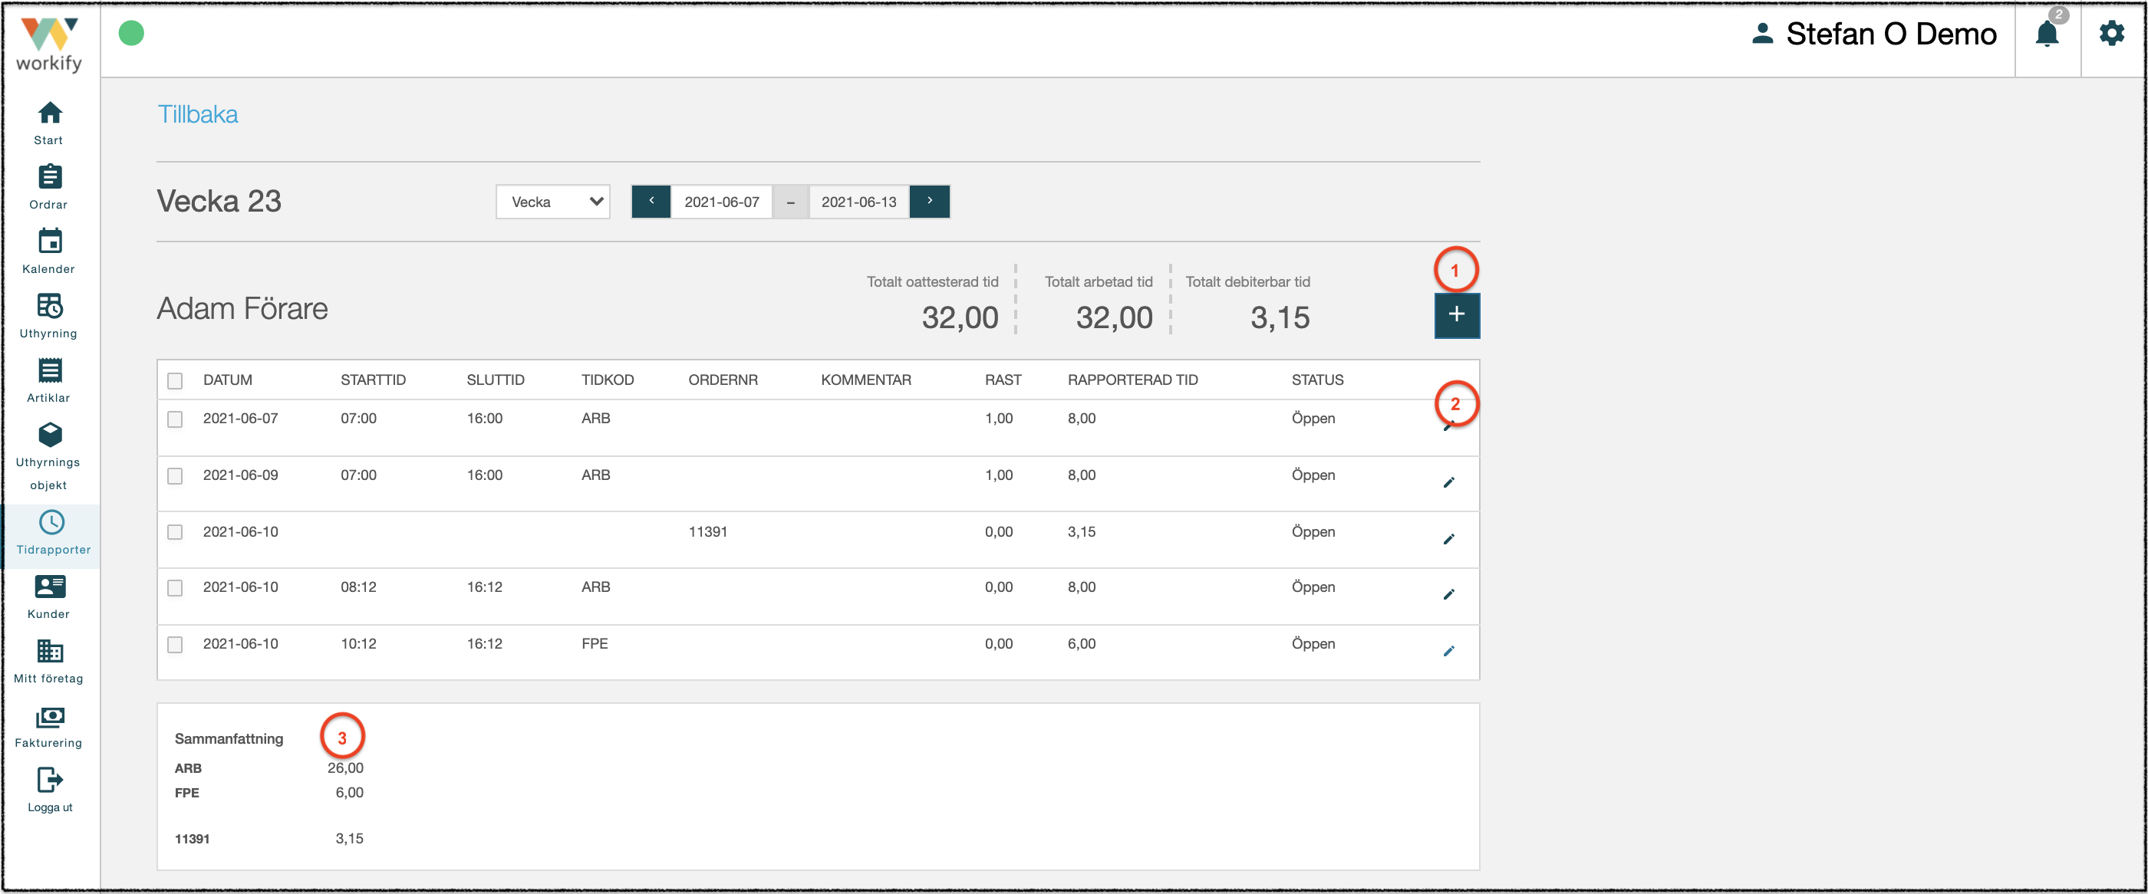The image size is (2148, 894).
Task: Add a new time report with the plus button
Action: coord(1457,315)
